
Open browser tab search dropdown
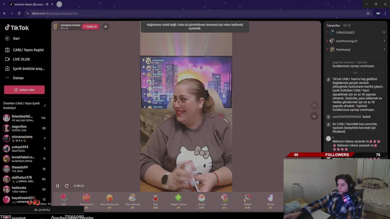[4, 4]
